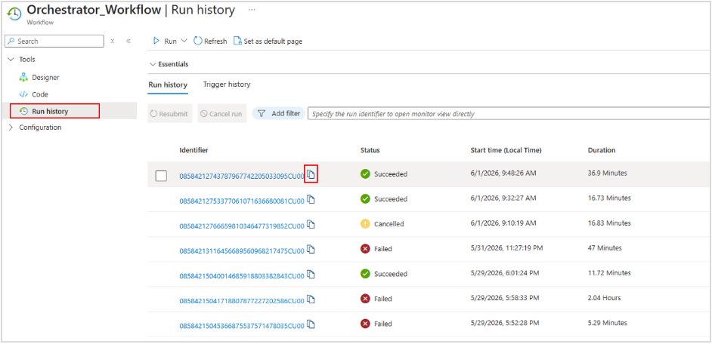The image size is (712, 344).
Task: Click the Run play icon in toolbar
Action: pos(156,41)
